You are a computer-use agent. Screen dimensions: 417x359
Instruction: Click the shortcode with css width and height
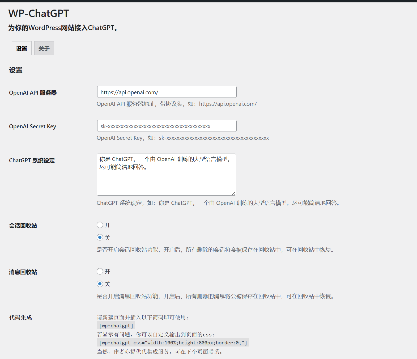point(173,343)
